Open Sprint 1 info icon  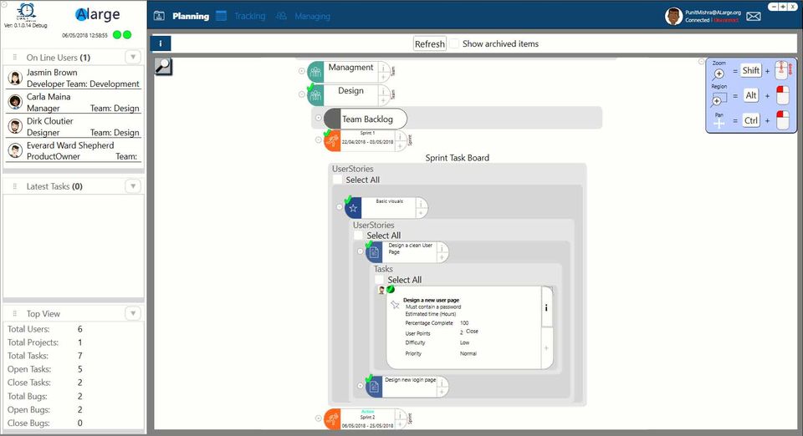[400, 136]
